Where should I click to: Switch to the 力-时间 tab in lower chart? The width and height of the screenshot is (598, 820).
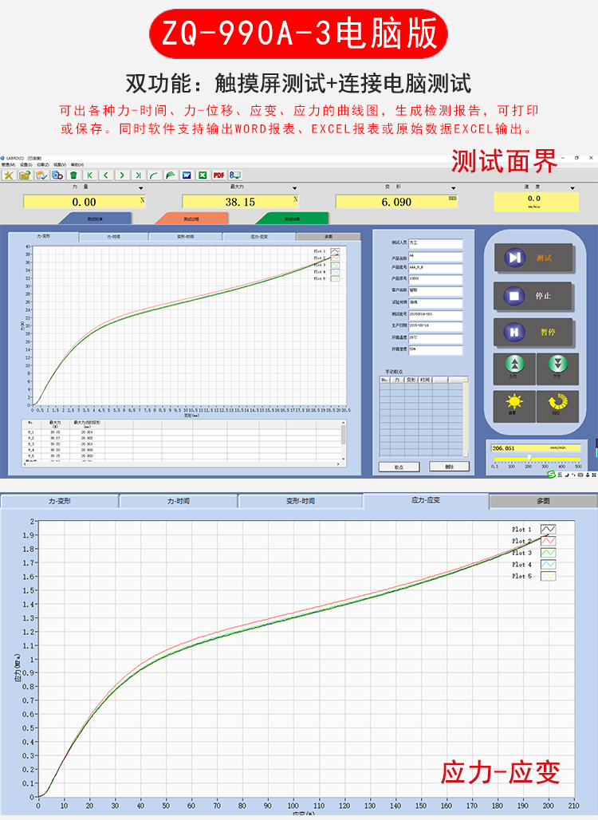point(178,501)
